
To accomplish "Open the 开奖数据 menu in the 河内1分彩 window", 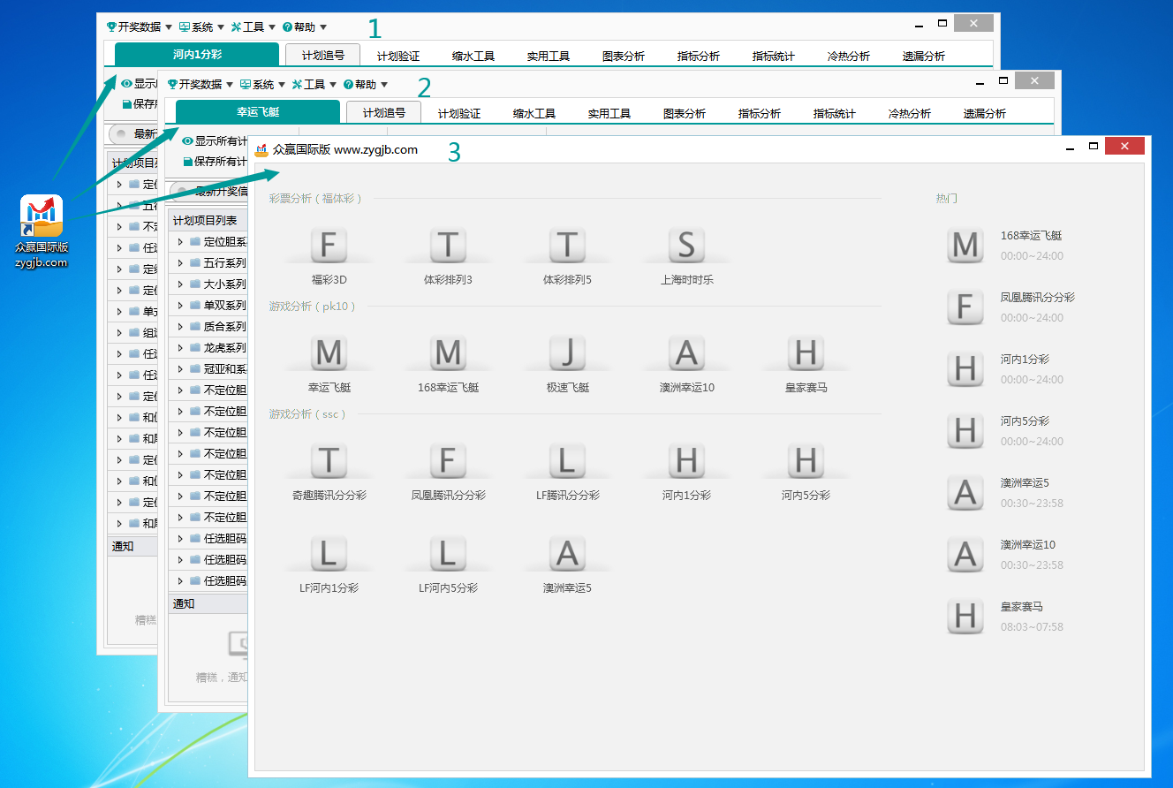I will 139,27.
